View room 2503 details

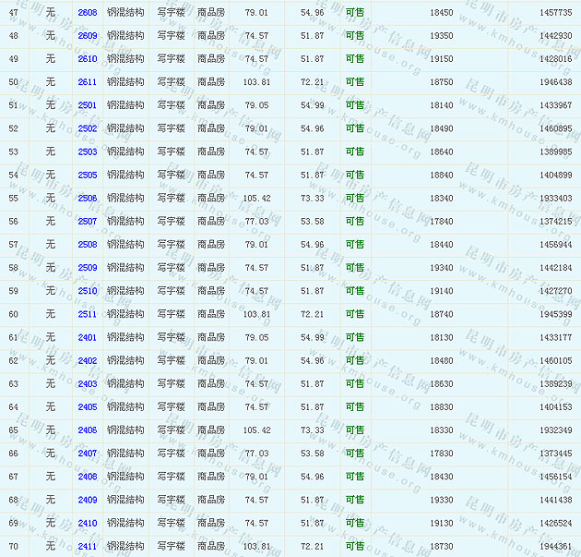pyautogui.click(x=88, y=151)
